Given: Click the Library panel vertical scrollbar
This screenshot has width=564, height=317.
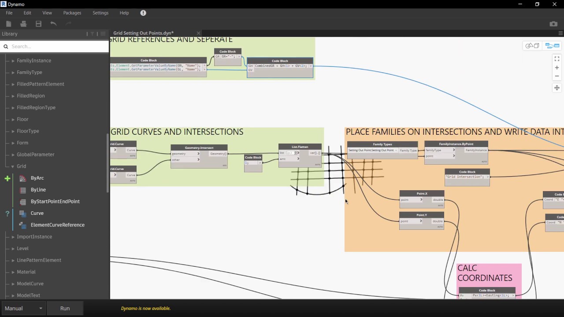Looking at the screenshot, I should coord(108,163).
